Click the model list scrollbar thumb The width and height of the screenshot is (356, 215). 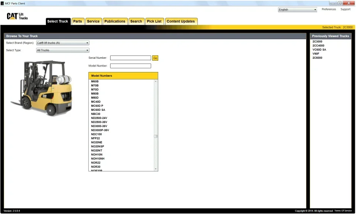(x=156, y=136)
